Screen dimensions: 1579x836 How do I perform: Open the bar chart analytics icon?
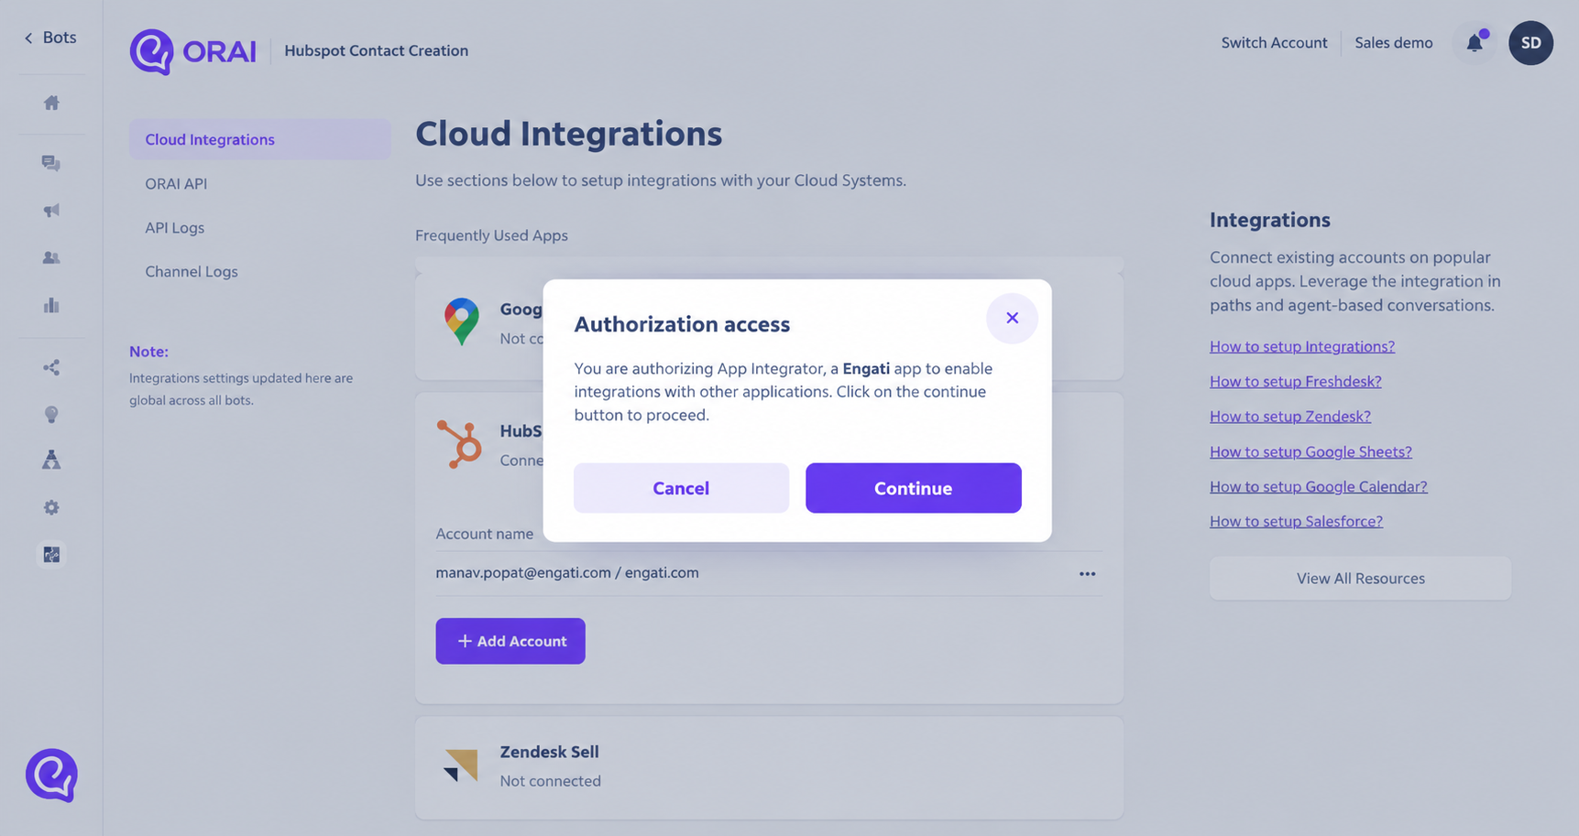click(x=51, y=305)
